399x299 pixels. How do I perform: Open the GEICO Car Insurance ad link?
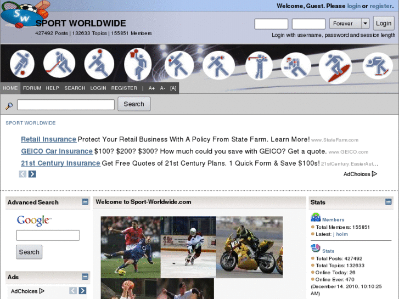coord(57,151)
